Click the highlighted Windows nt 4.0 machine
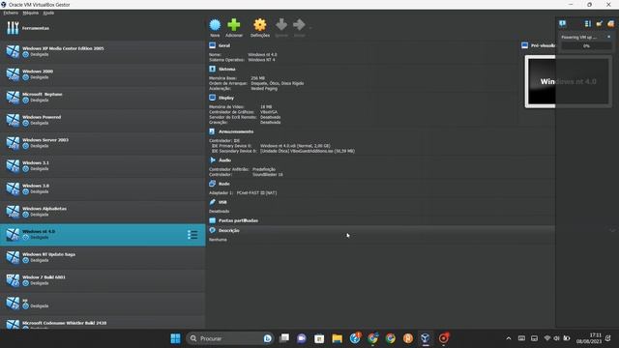The width and height of the screenshot is (619, 348). 103,235
